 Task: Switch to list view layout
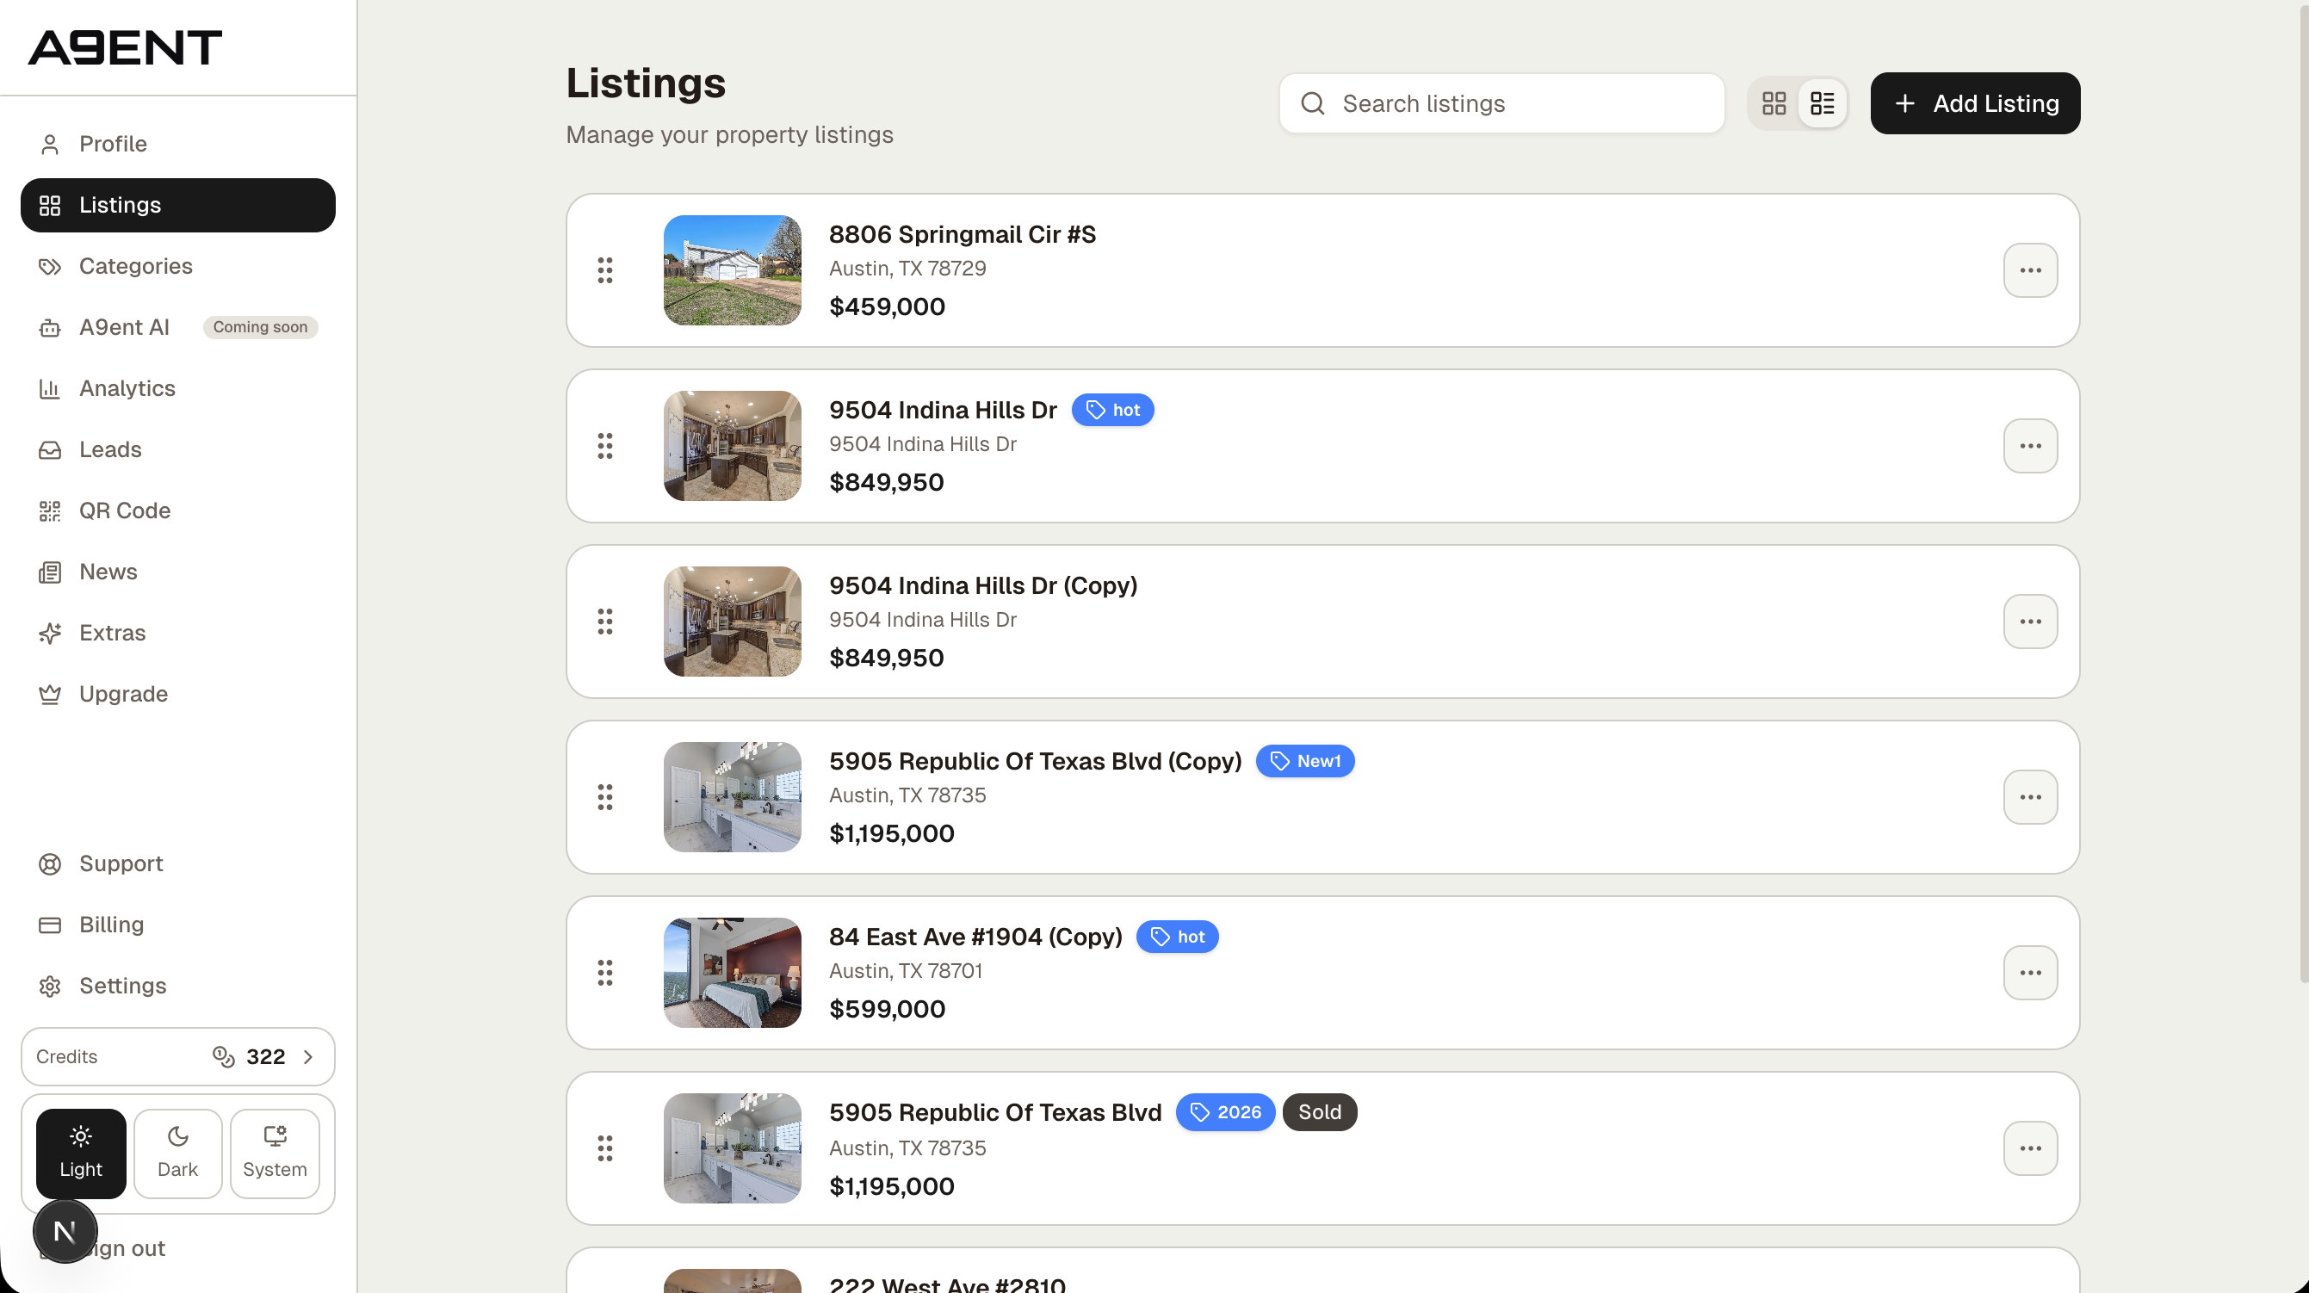(1823, 103)
